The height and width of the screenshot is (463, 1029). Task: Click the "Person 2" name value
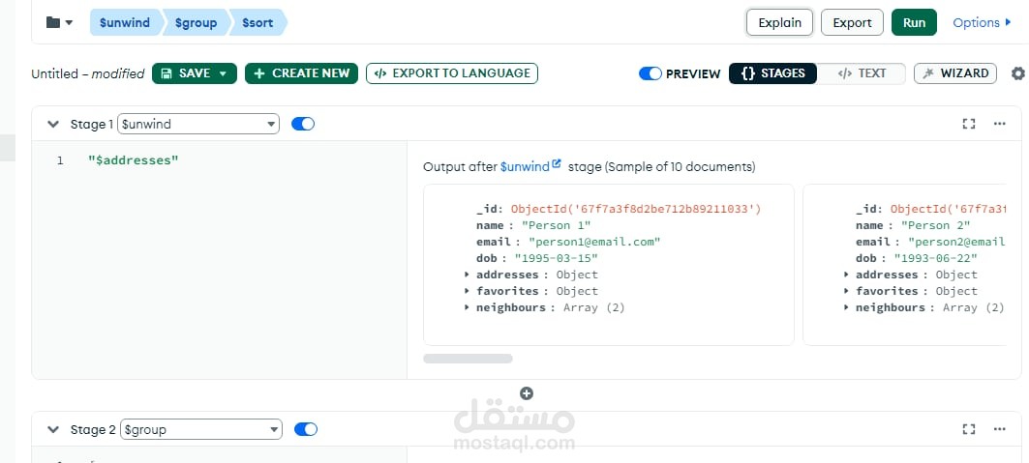[936, 226]
